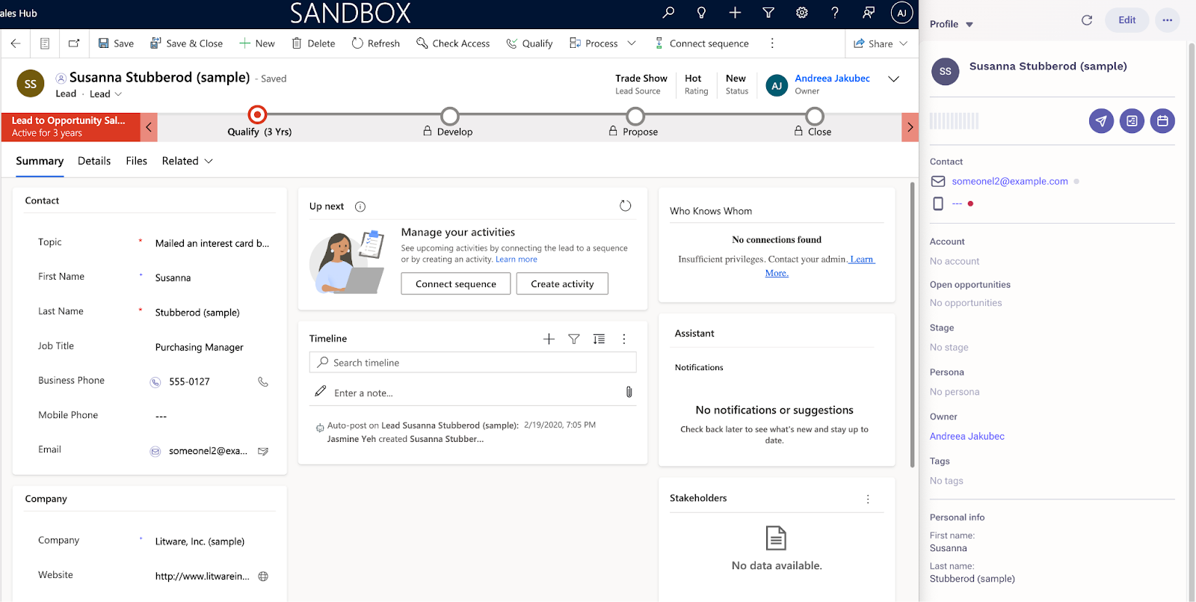Go back using the back arrow

[16, 43]
